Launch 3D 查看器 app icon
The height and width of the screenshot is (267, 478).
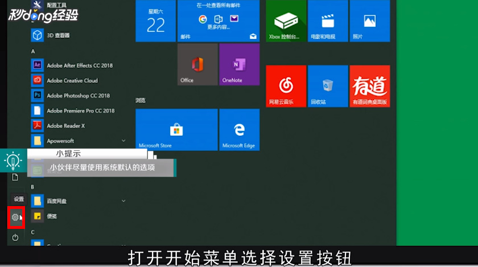[37, 35]
